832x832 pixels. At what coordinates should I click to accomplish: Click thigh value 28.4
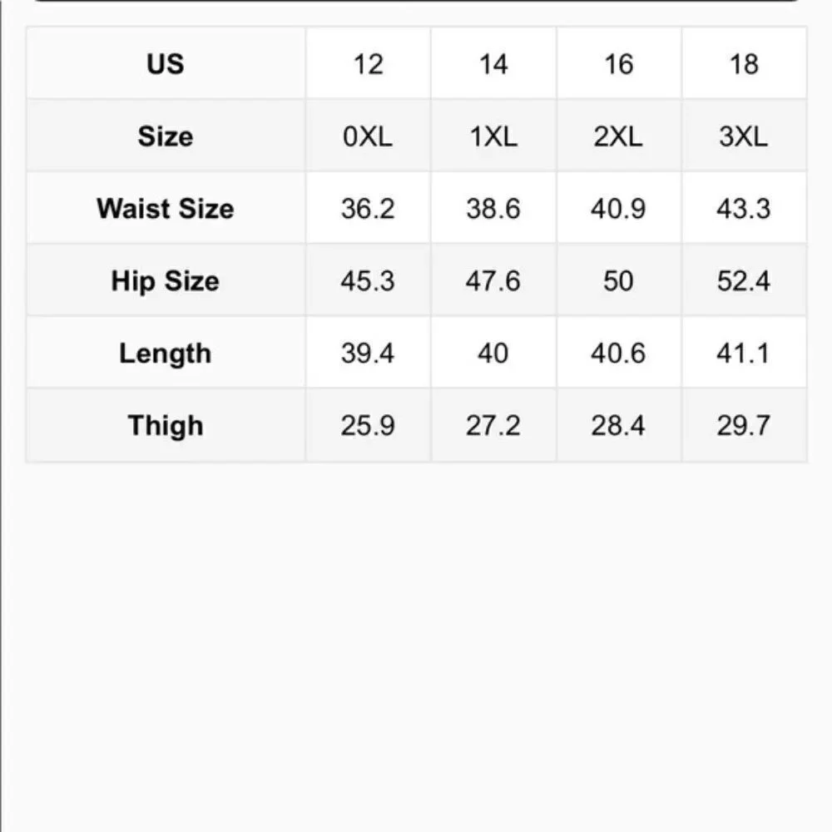[619, 425]
